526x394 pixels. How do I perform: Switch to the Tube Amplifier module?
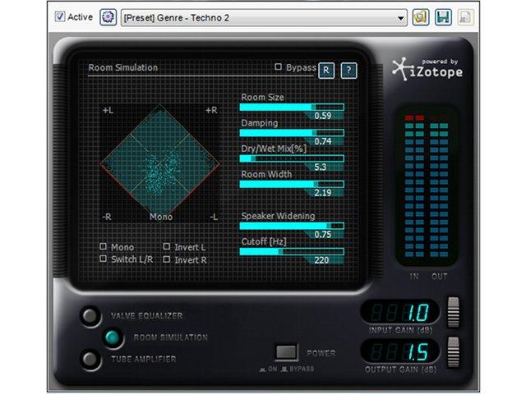90,360
